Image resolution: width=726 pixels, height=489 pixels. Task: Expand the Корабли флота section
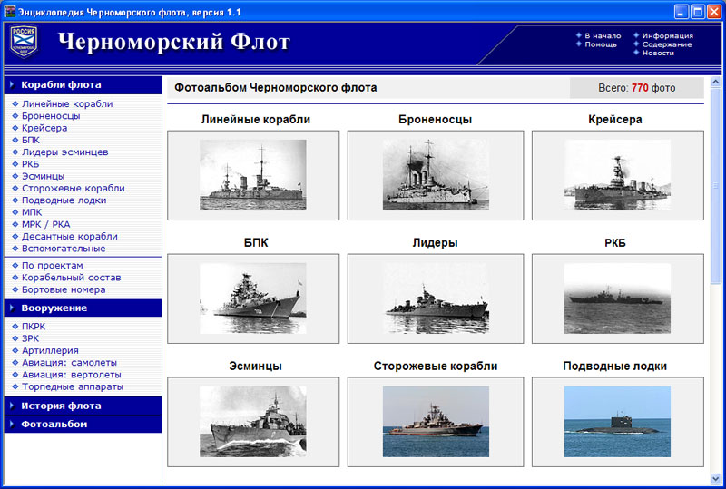coord(61,84)
